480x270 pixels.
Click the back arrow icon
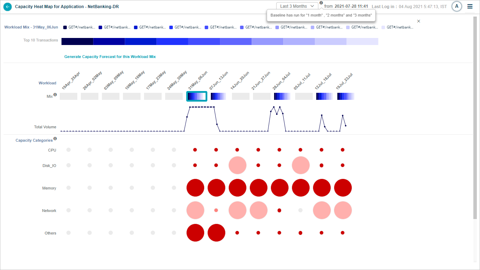click(7, 7)
